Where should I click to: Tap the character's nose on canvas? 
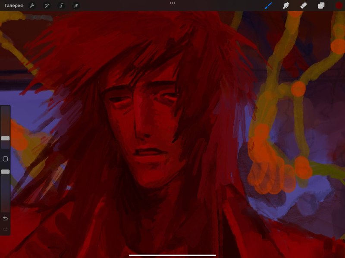tap(141, 130)
